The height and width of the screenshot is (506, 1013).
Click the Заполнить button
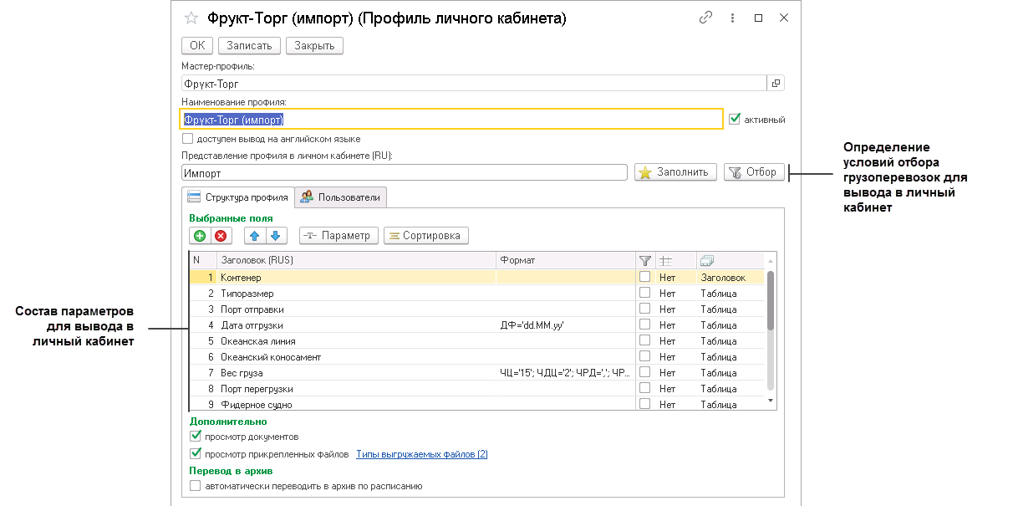click(x=675, y=172)
